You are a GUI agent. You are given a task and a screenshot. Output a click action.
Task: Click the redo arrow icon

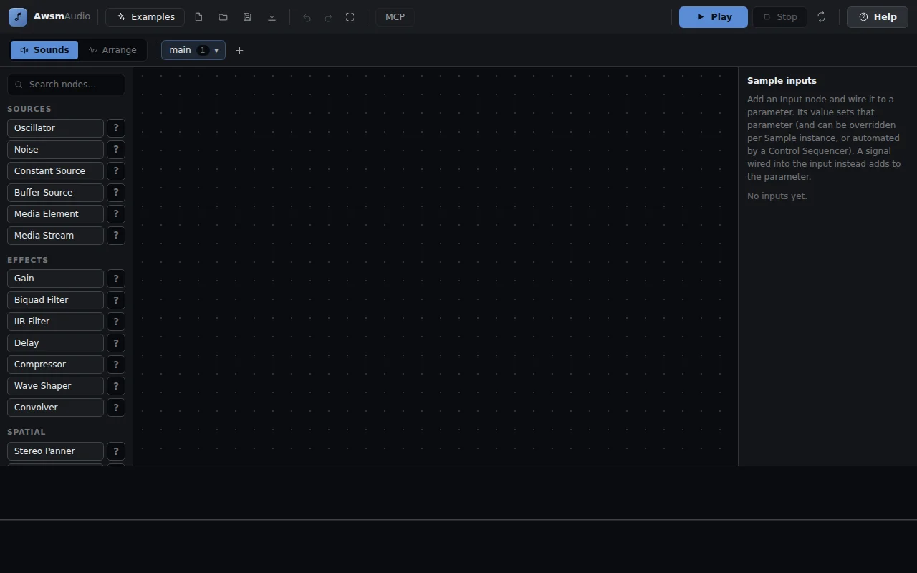328,16
